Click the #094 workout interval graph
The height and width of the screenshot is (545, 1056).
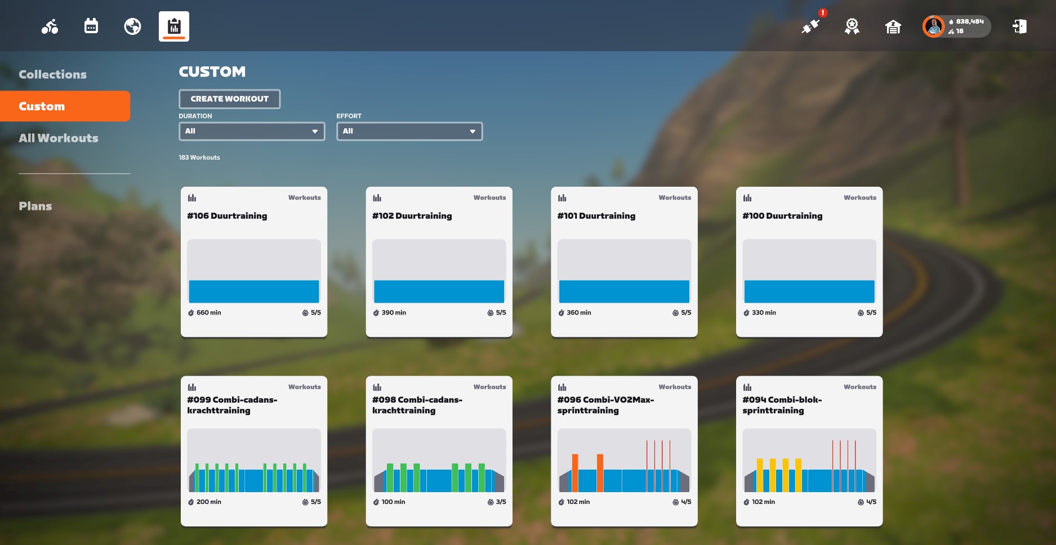[809, 461]
